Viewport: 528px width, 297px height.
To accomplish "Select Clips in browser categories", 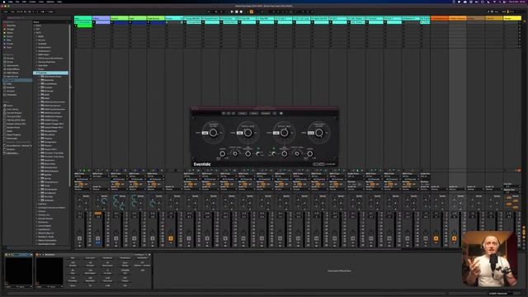I will 9,84.
